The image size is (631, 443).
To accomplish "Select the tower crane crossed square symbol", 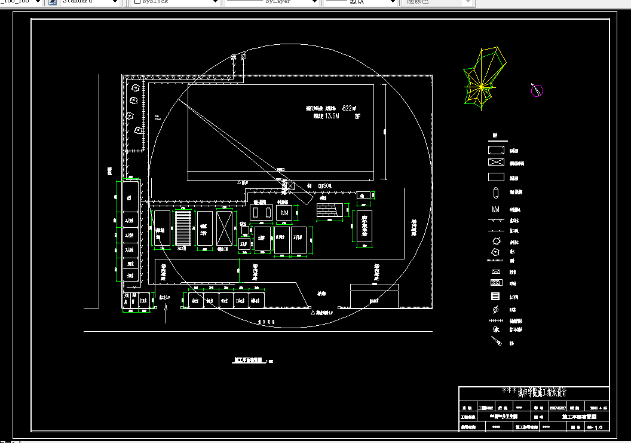I will coord(290,186).
